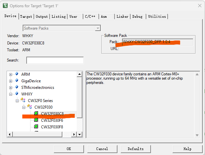Click the Defaults button
The width and height of the screenshot is (205, 155).
pyautogui.click(x=135, y=149)
